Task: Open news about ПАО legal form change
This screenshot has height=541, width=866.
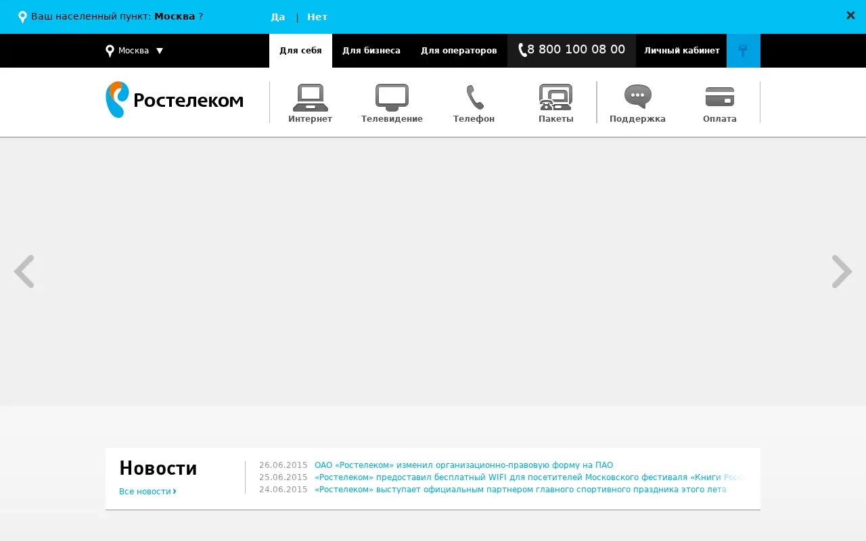Action: [x=463, y=465]
